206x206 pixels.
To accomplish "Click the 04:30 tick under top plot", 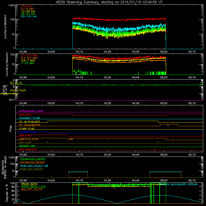I will (107, 52).
